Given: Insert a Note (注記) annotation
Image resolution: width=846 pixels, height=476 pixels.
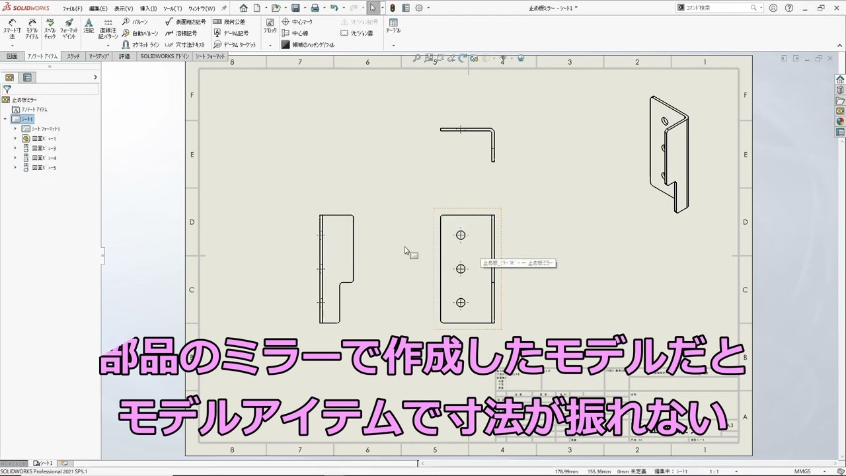Looking at the screenshot, I should pyautogui.click(x=89, y=26).
